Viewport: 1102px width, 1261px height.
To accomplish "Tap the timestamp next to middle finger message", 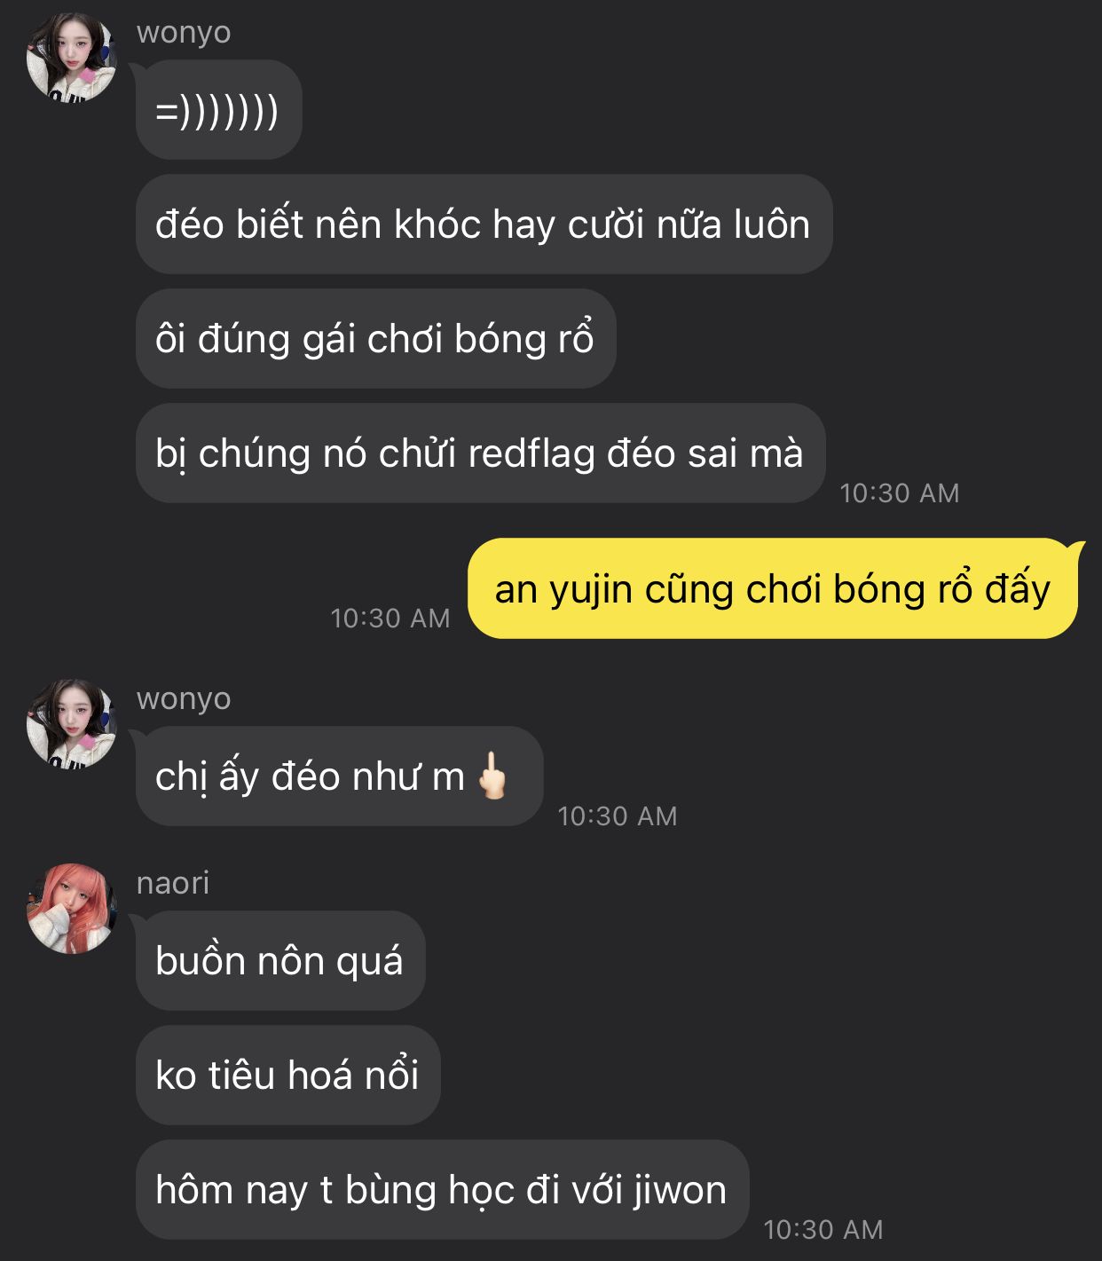I will coord(618,816).
